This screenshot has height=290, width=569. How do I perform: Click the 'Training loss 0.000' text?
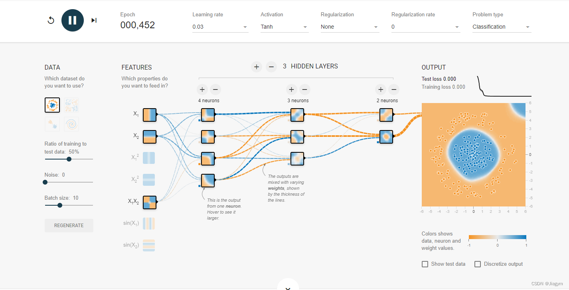(443, 87)
